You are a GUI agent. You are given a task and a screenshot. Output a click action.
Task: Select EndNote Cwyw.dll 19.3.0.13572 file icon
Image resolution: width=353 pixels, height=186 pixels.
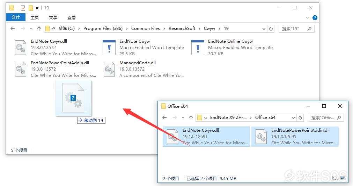[x=21, y=48]
